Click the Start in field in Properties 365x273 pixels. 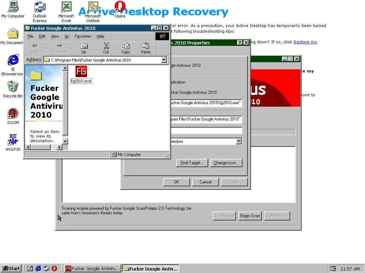click(206, 119)
